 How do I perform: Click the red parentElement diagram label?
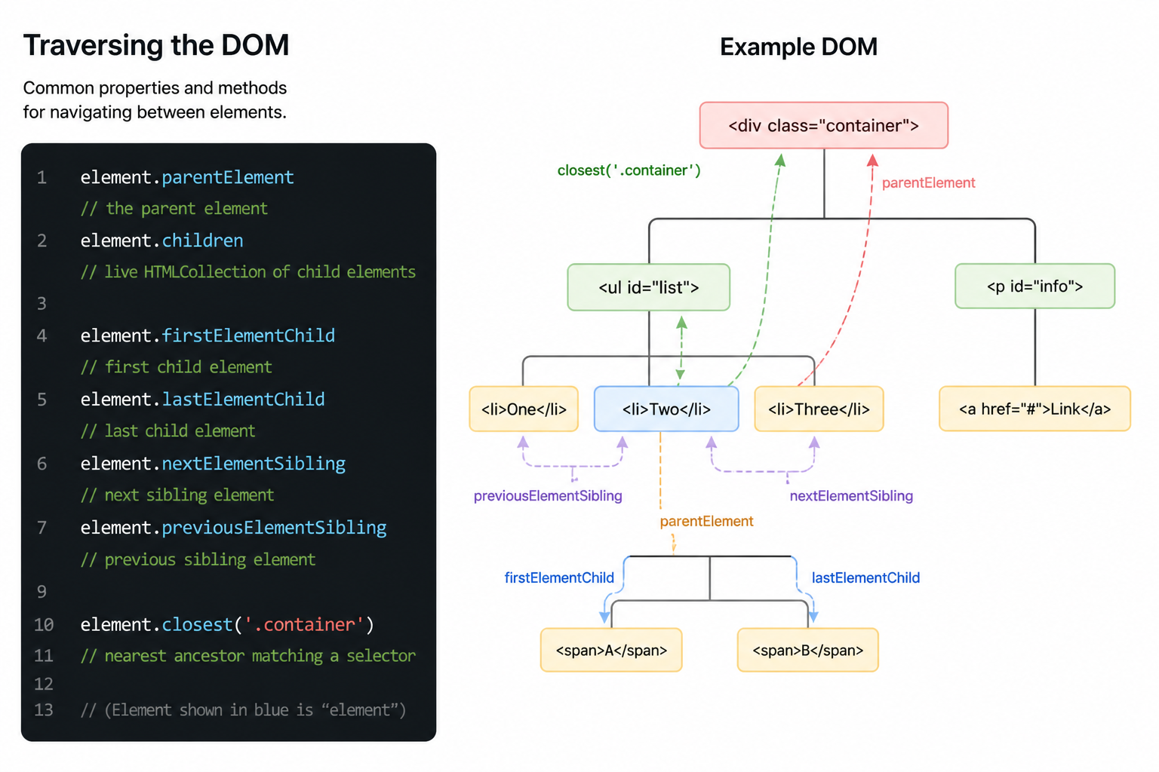click(x=928, y=182)
